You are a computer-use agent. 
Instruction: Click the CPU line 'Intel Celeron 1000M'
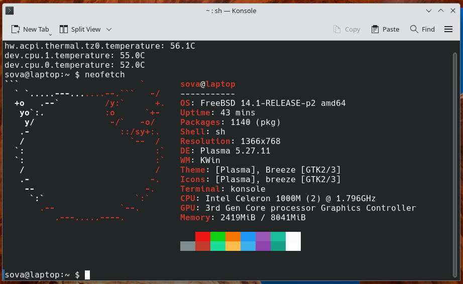253,199
